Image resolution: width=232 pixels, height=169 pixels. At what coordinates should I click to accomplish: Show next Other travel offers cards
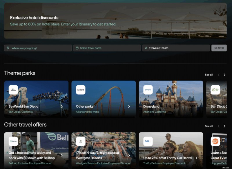click(224, 126)
